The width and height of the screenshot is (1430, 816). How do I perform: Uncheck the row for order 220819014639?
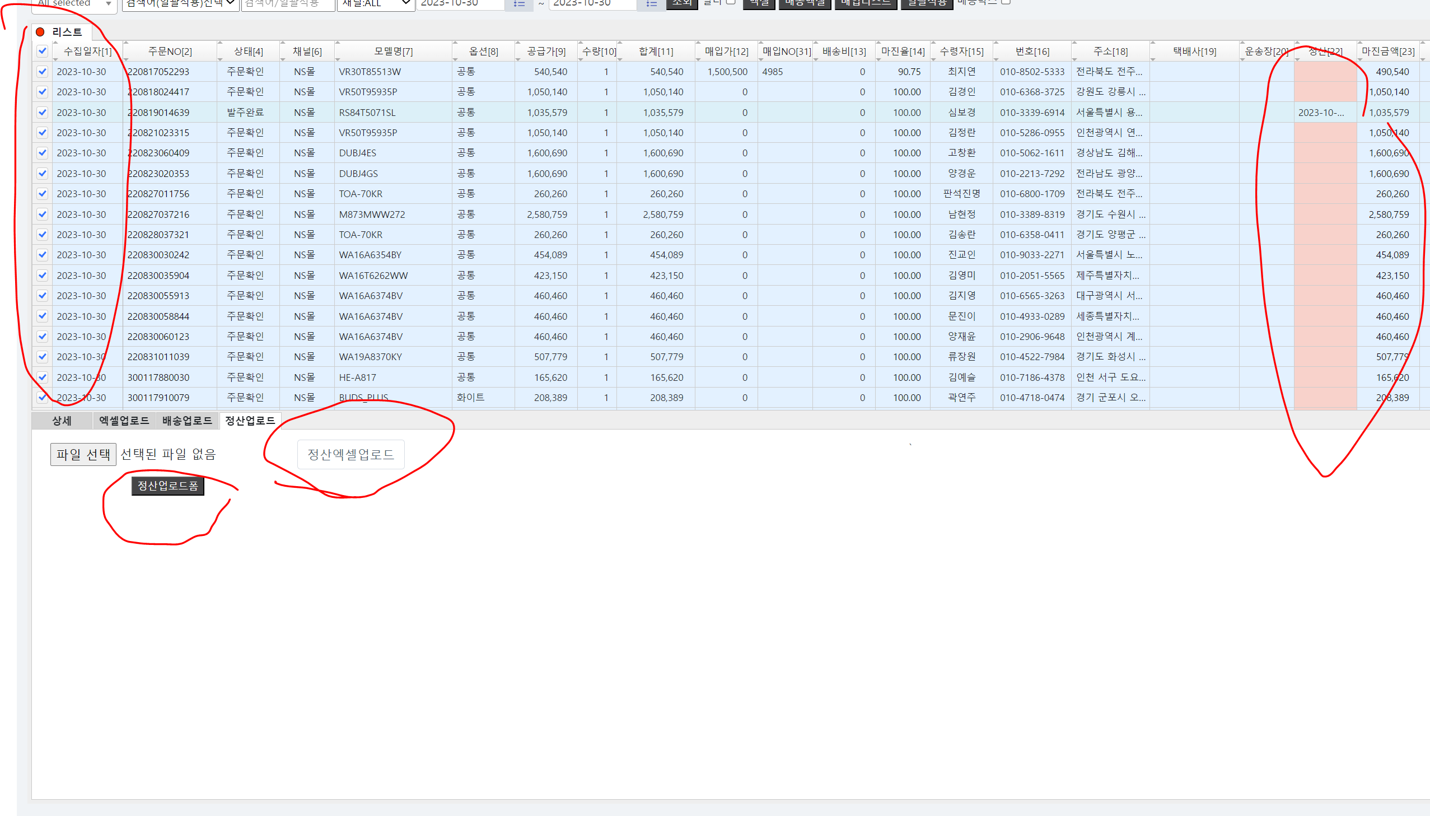[43, 113]
